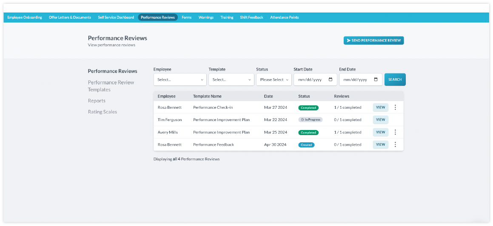Open more options for the Performance Feedback review

pyautogui.click(x=395, y=144)
